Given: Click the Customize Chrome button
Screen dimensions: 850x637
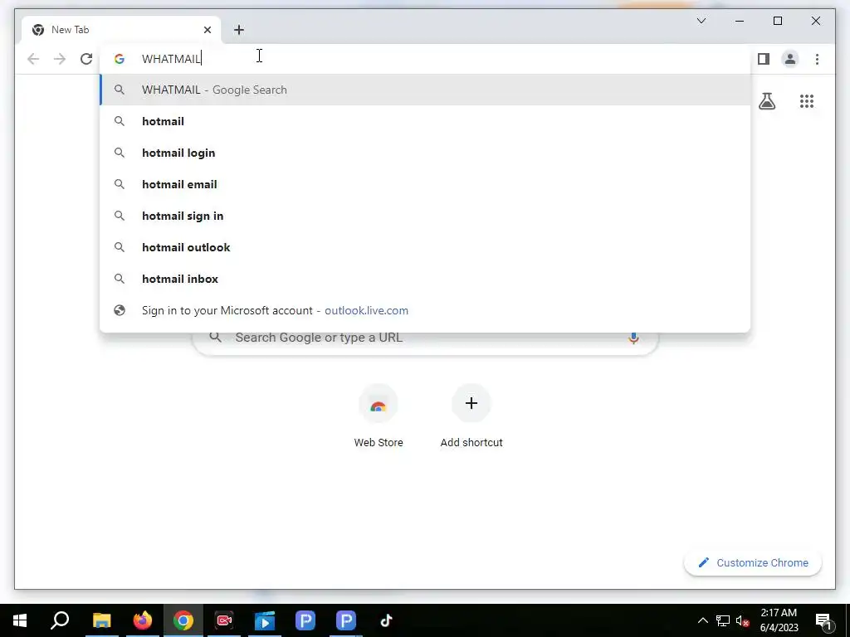Looking at the screenshot, I should [x=753, y=563].
